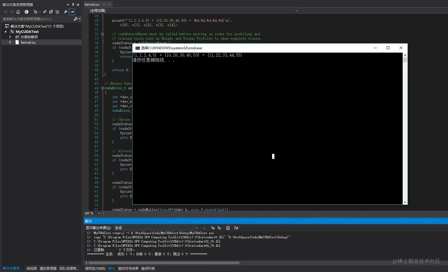Click go to next message icon in Output
The image size is (448, 272).
point(219,228)
